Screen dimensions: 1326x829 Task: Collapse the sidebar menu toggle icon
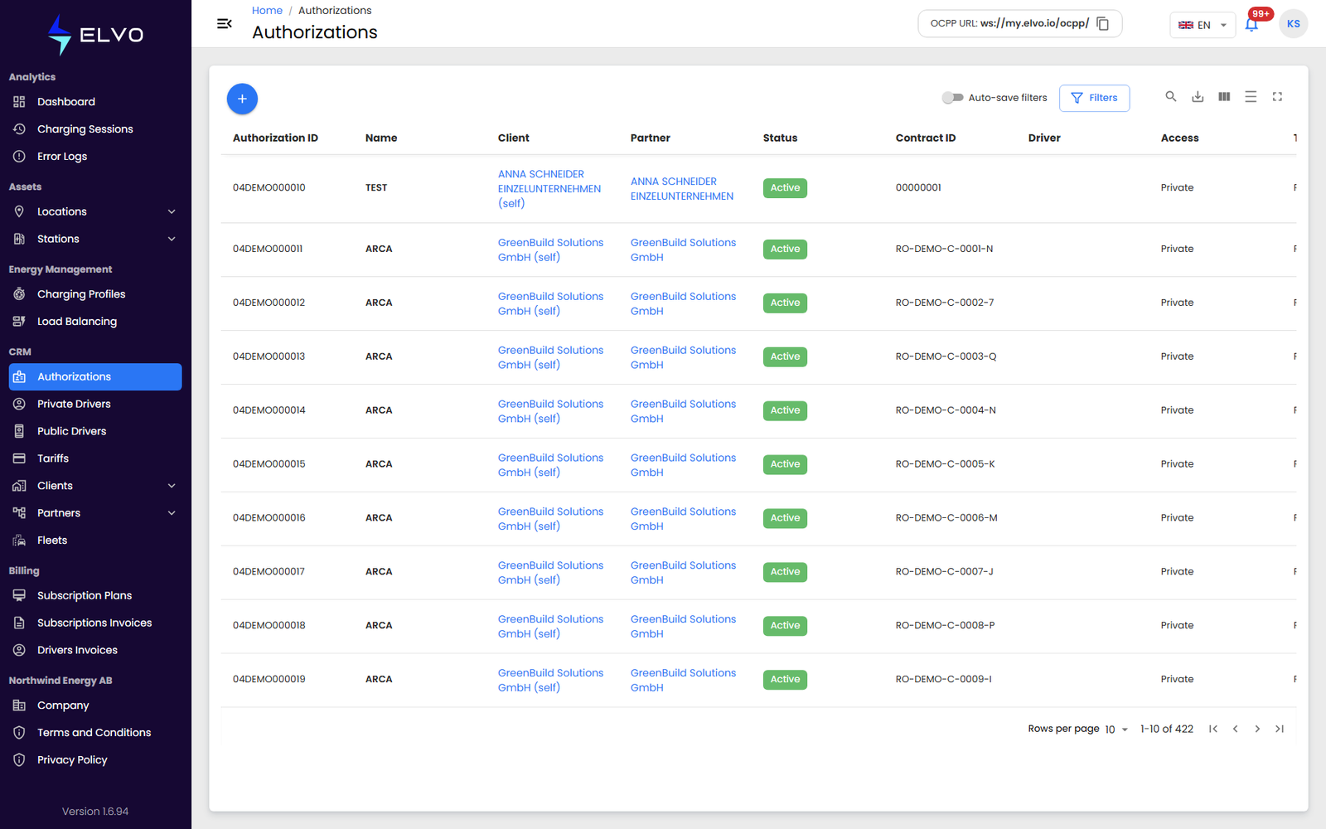coord(224,23)
